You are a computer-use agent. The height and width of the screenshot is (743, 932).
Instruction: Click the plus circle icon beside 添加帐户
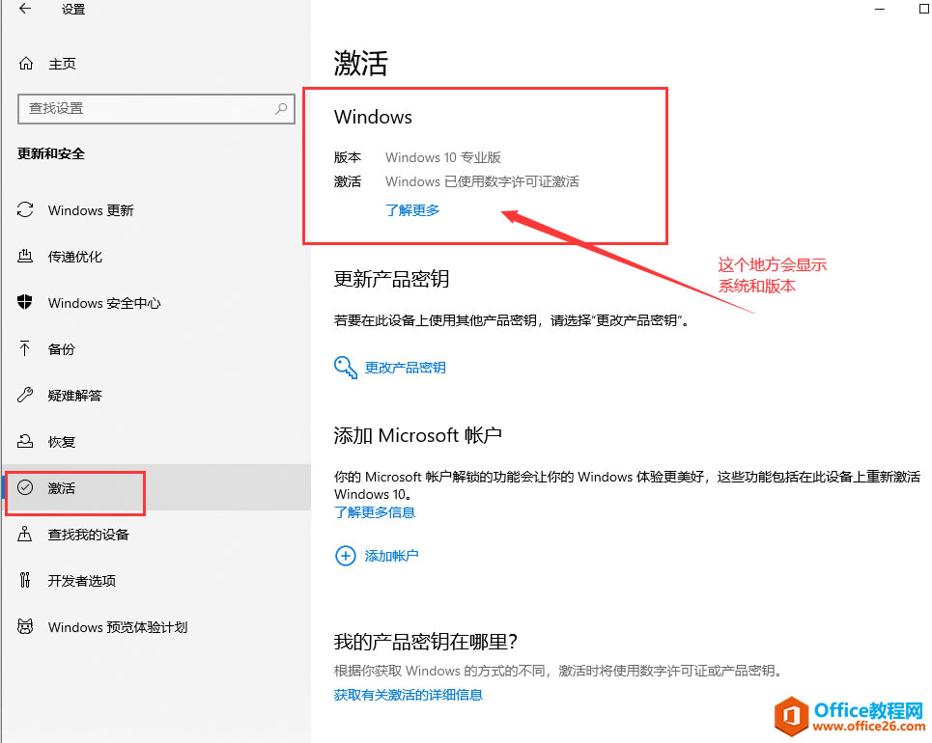point(346,556)
